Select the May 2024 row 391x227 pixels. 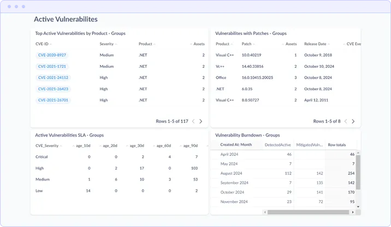tap(283, 164)
